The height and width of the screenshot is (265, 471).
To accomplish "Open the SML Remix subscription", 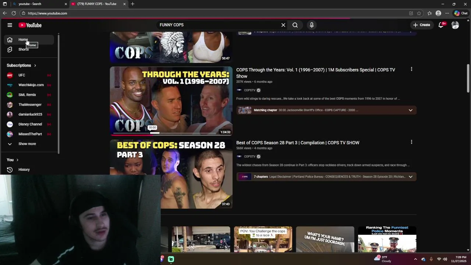I will [29, 95].
